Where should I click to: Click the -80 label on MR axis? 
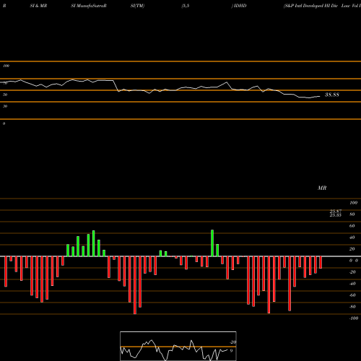pos(352,307)
